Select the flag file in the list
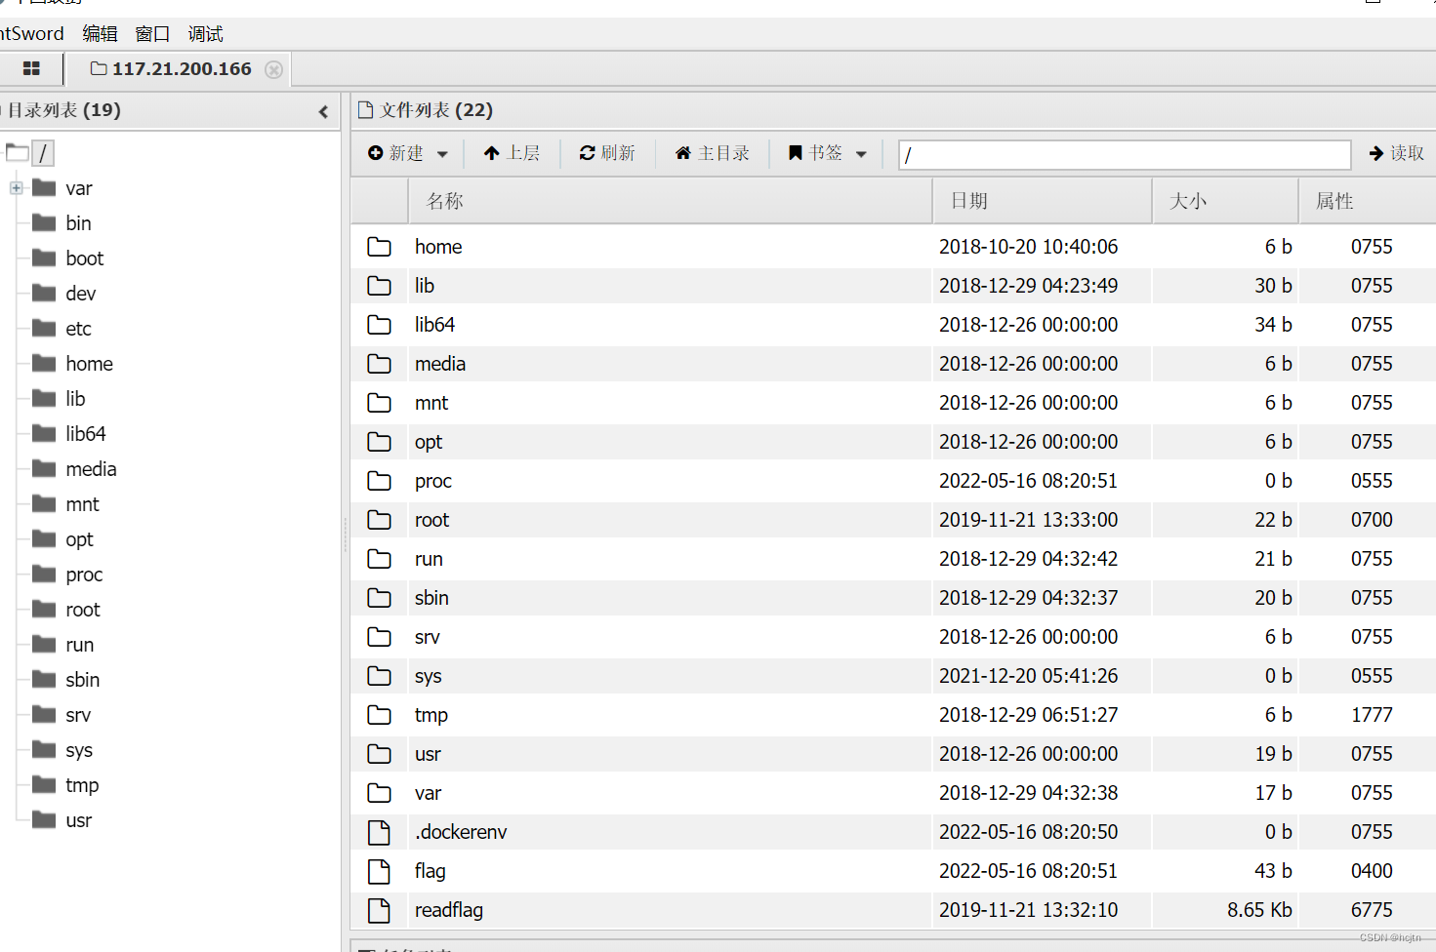The width and height of the screenshot is (1436, 952). coord(429,870)
